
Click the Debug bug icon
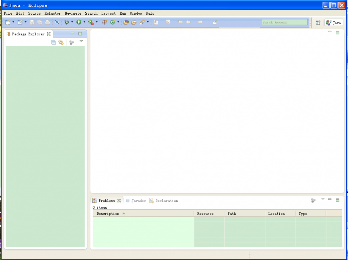click(x=67, y=22)
